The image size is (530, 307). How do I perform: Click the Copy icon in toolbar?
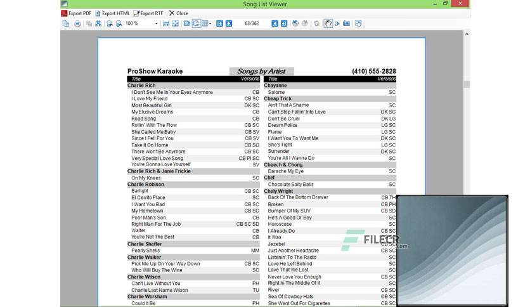coord(89,23)
